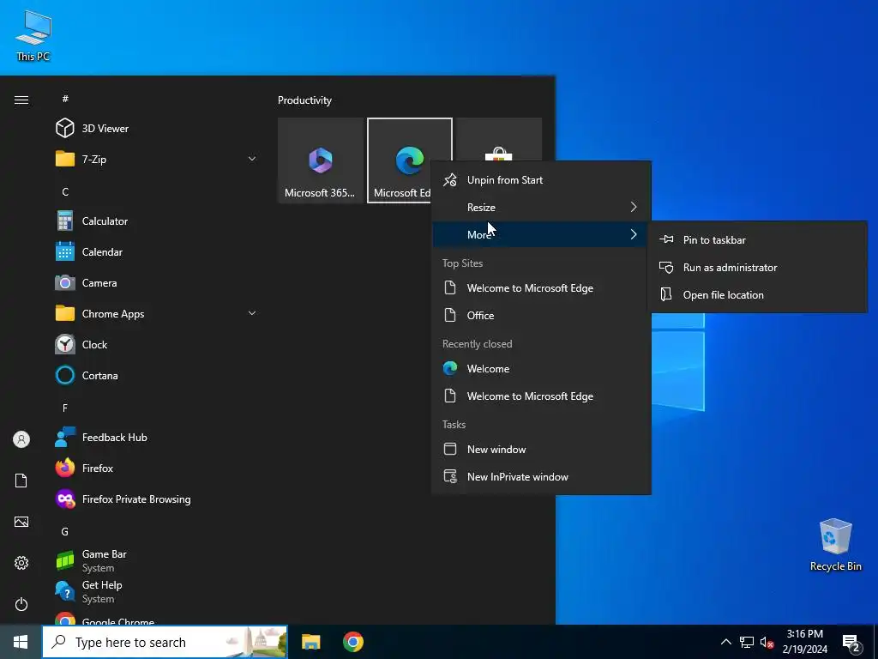Select New window task
This screenshot has width=878, height=659.
pyautogui.click(x=542, y=450)
